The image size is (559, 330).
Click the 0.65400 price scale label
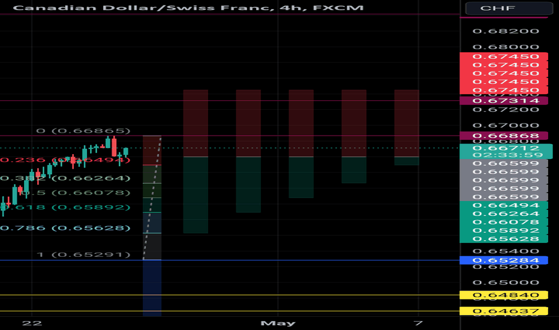click(x=506, y=251)
